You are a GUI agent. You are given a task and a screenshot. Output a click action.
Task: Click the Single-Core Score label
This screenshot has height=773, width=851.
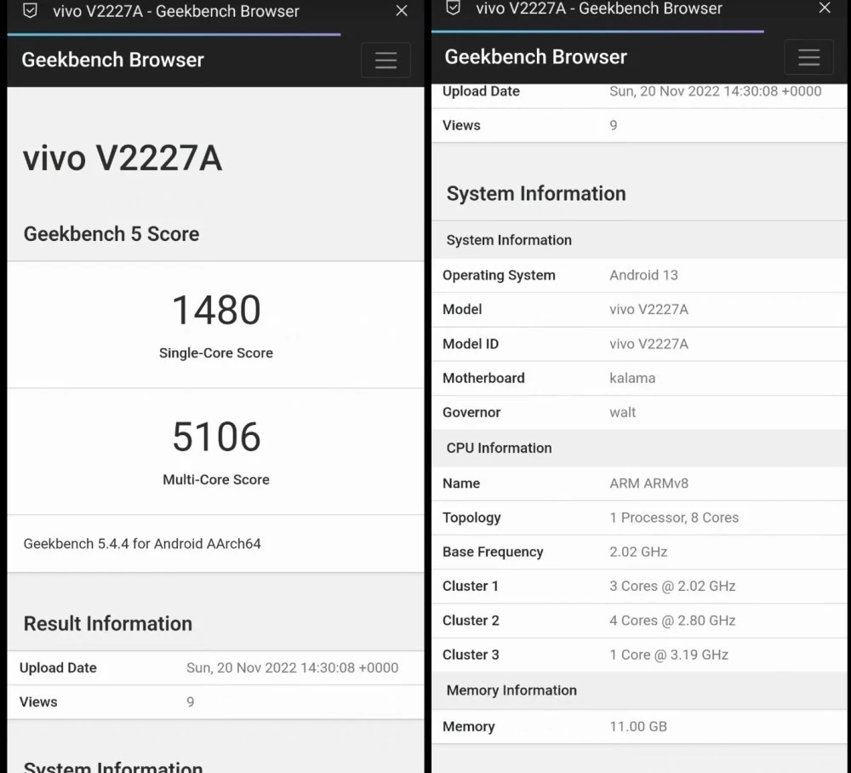point(216,352)
